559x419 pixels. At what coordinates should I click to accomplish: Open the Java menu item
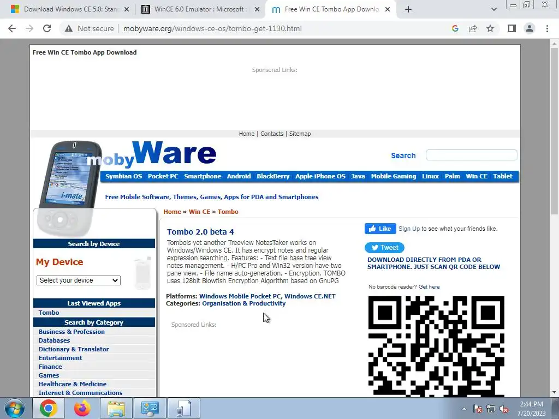[x=358, y=176]
